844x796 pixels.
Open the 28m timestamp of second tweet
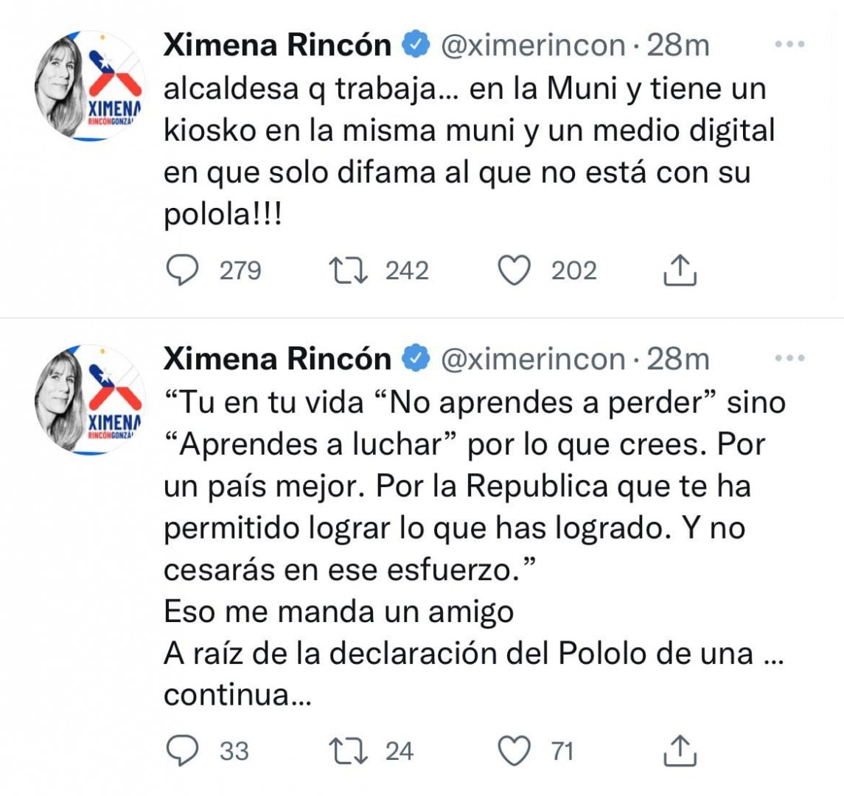[677, 359]
